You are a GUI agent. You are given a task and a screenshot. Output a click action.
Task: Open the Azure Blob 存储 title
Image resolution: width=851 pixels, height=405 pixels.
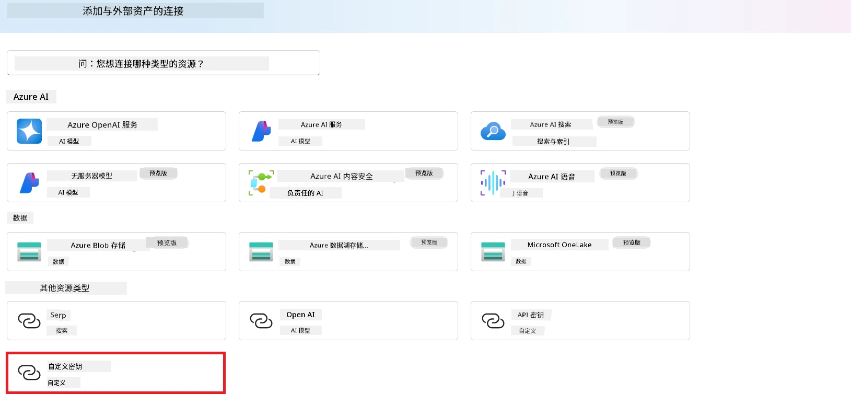98,245
